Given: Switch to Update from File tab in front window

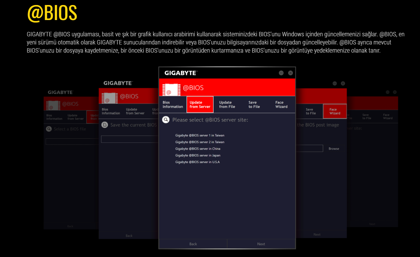Looking at the screenshot, I should (x=227, y=105).
